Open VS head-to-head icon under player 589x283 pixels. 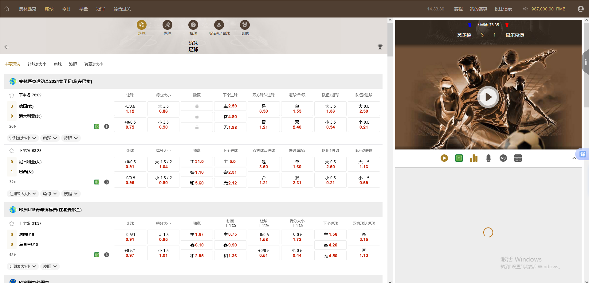[503, 158]
